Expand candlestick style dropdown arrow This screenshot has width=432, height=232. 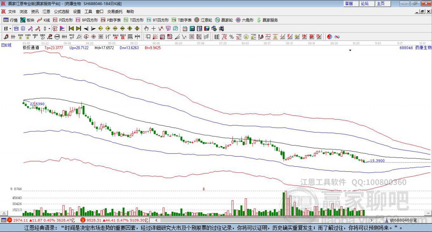49,29
